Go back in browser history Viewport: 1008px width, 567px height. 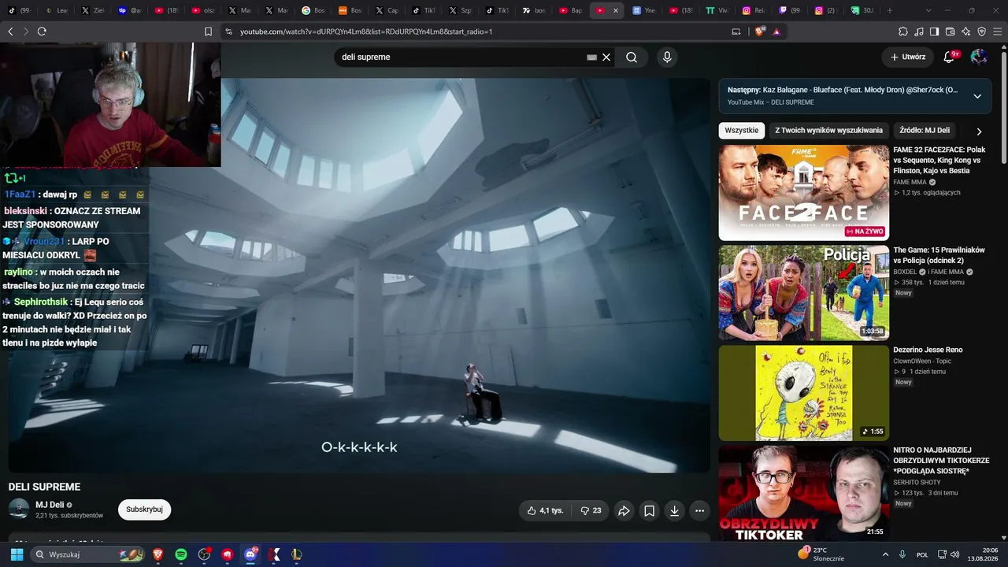tap(10, 31)
